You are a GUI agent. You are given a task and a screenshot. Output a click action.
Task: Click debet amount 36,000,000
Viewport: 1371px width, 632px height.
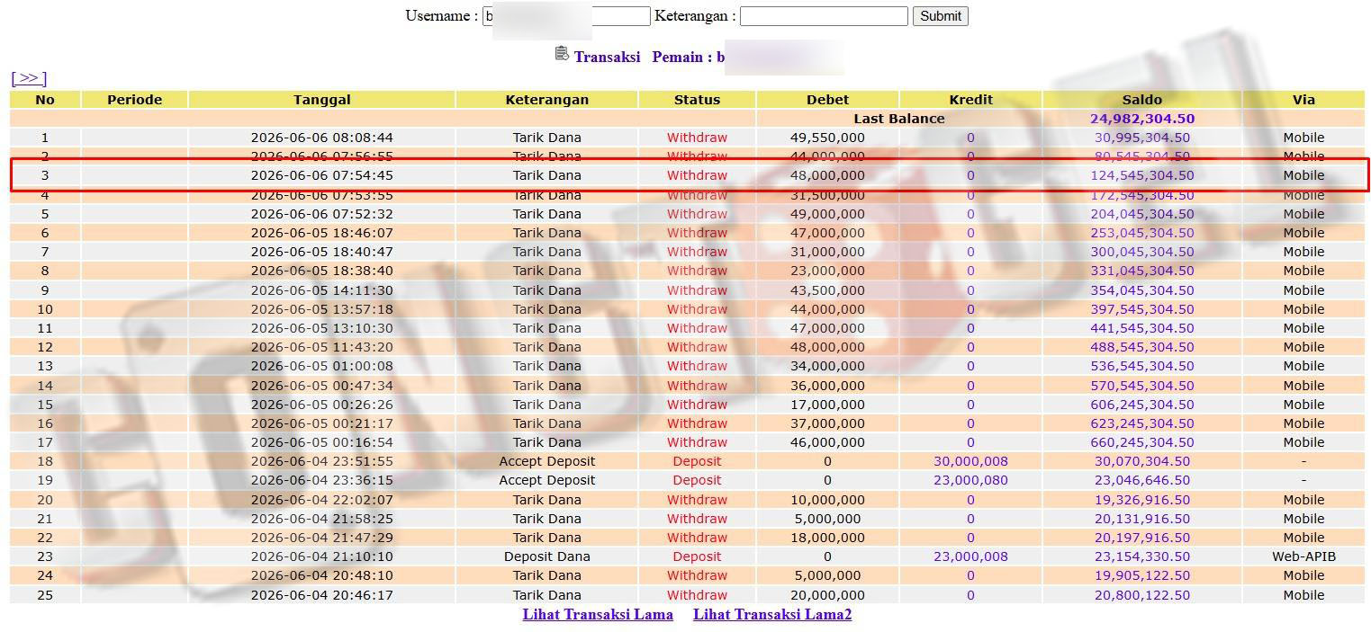[828, 386]
